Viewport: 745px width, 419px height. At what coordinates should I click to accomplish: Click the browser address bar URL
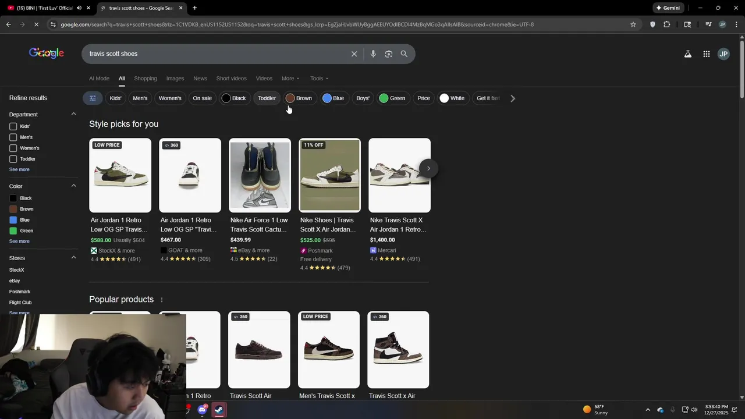point(297,24)
